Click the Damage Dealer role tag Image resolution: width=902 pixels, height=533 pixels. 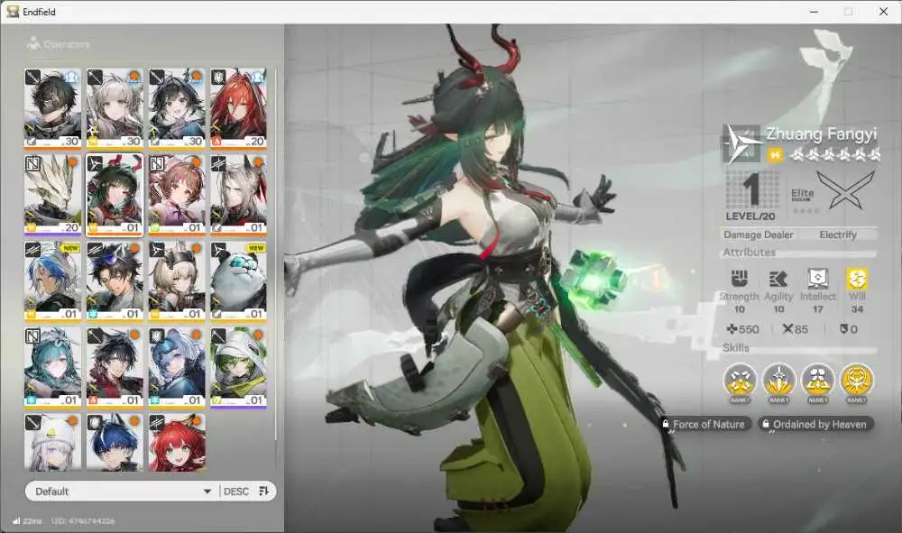pos(759,234)
